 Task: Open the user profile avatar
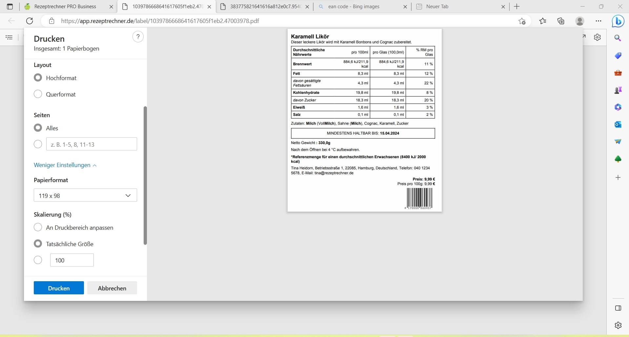tap(580, 21)
